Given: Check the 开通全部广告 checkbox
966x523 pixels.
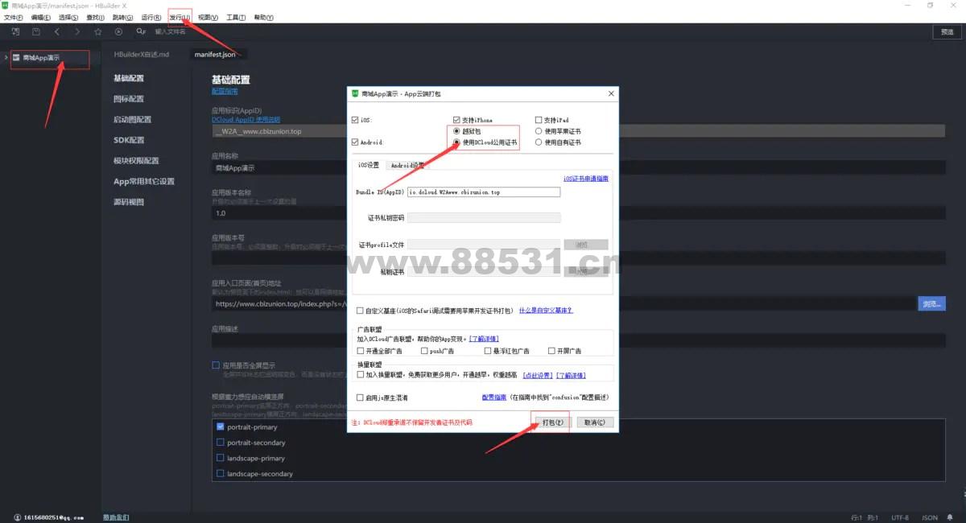Looking at the screenshot, I should click(x=361, y=351).
